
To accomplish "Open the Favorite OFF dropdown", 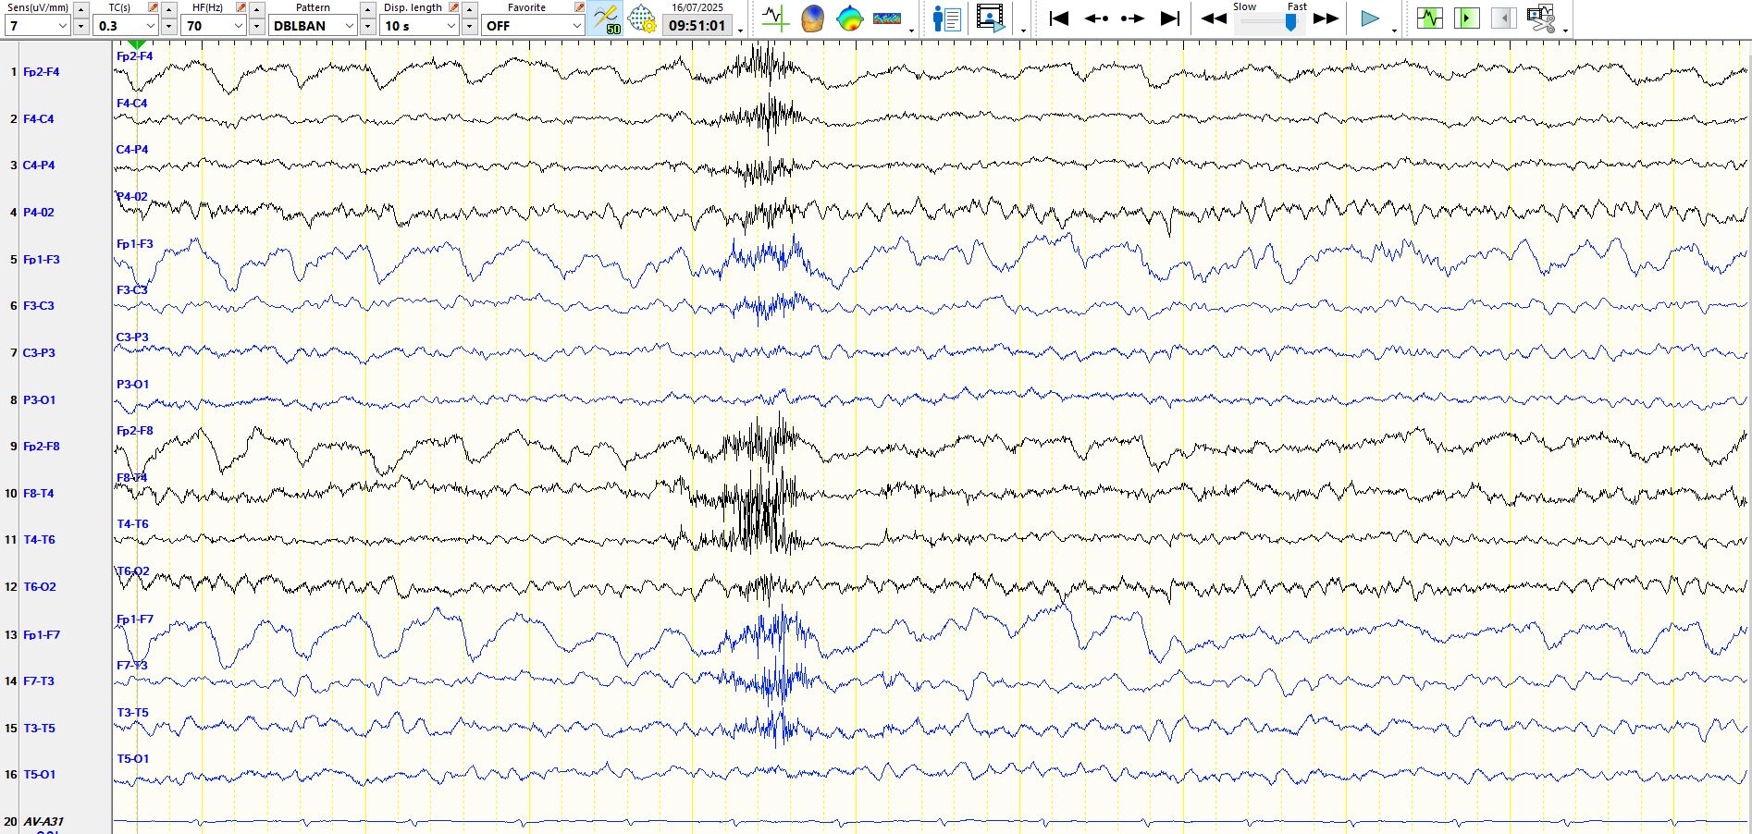I will [576, 26].
